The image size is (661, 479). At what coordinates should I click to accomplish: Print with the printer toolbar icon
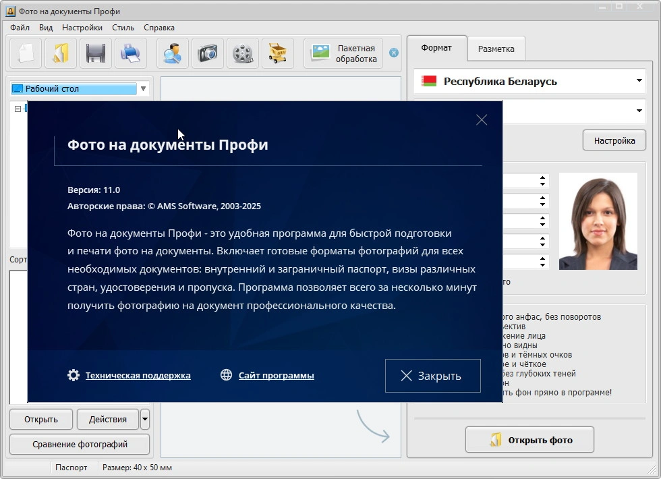(x=131, y=53)
